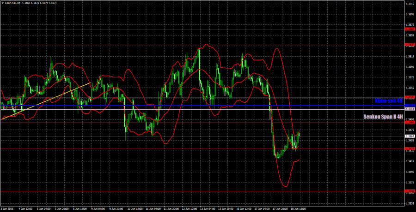Click the red 1.3637 price level tag

point(410,45)
